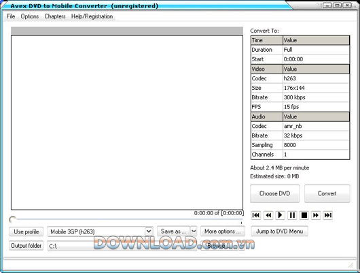Pause the DVD preview
Image resolution: width=360 pixels, height=273 pixels.
coord(292,215)
